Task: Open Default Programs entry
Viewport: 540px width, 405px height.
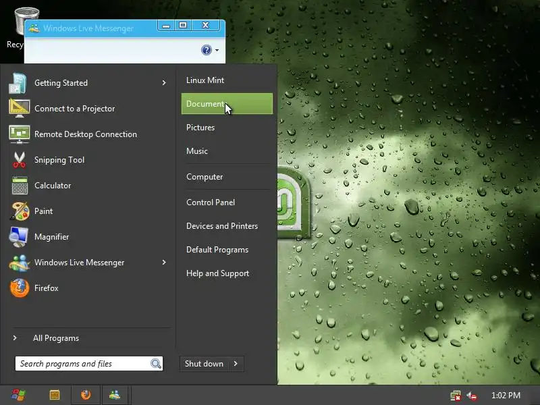Action: 227,250
